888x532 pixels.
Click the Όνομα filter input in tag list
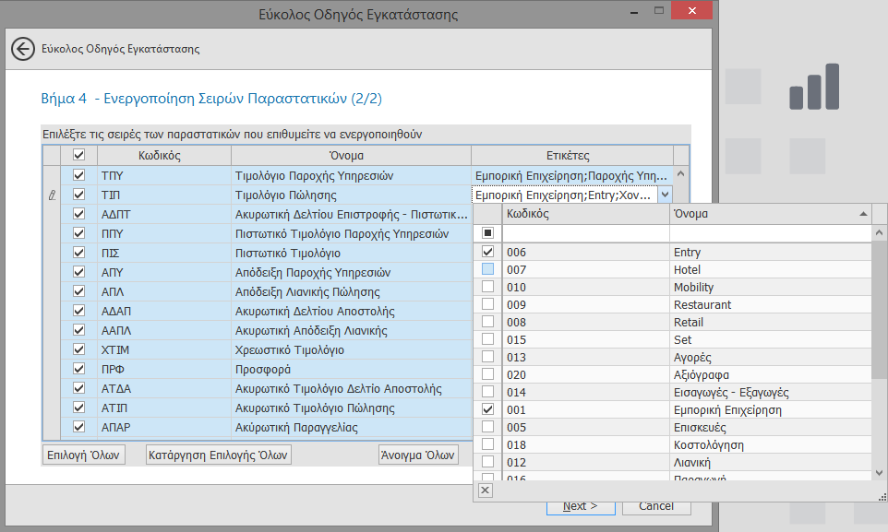pyautogui.click(x=770, y=232)
